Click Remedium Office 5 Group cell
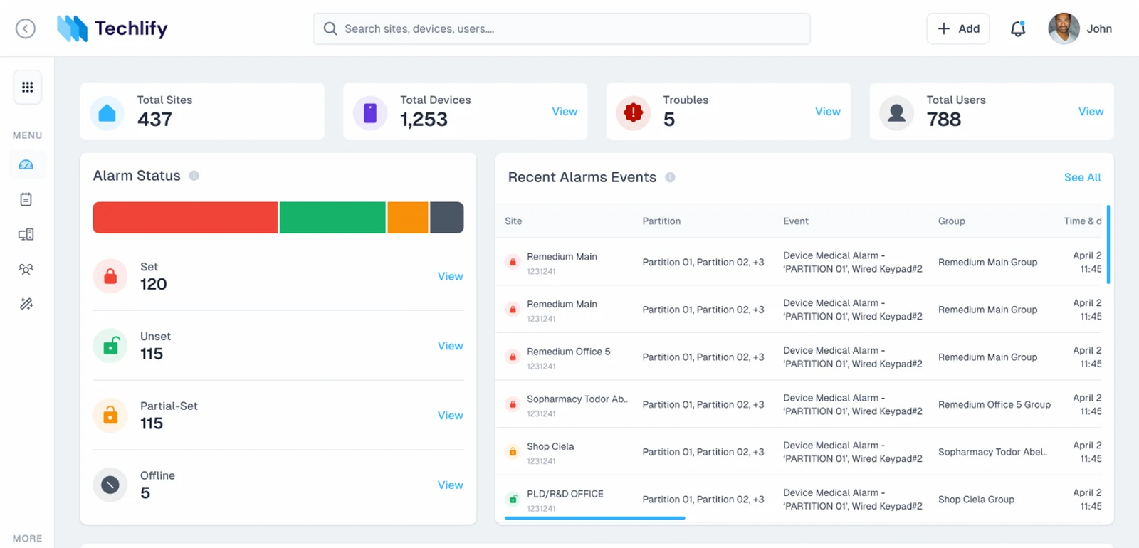Screen dimensions: 1139x548 coord(994,404)
